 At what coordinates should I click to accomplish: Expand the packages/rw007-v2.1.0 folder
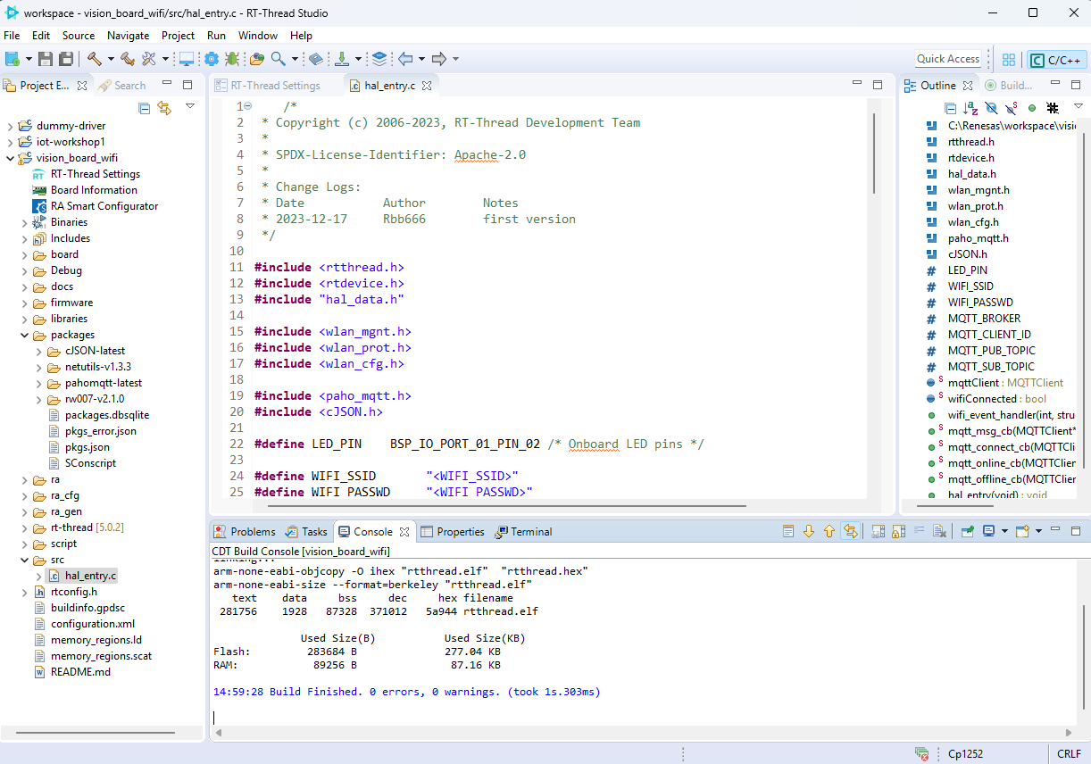39,399
